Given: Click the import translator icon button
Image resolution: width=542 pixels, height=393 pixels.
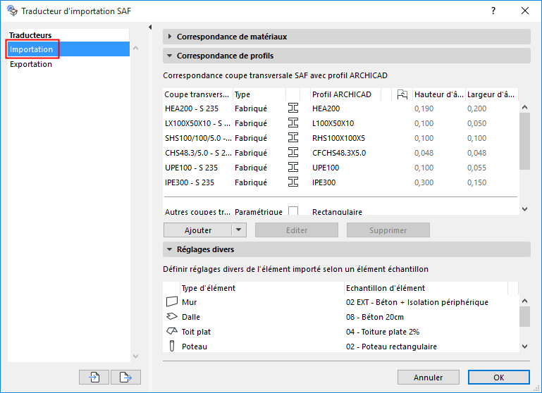Looking at the screenshot, I should [94, 377].
